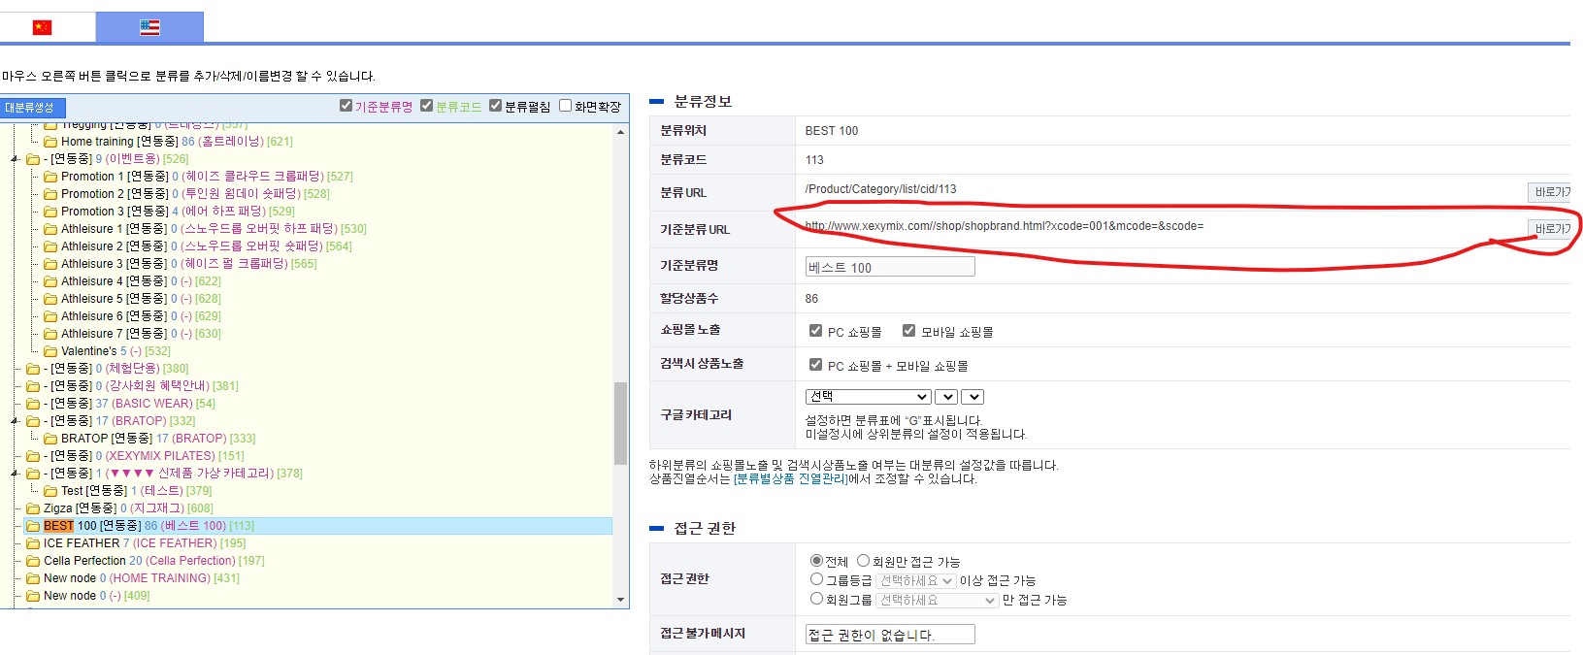This screenshot has height=655, width=1583.
Task: Toggle the 기준분류명 checkbox
Action: pos(346,106)
